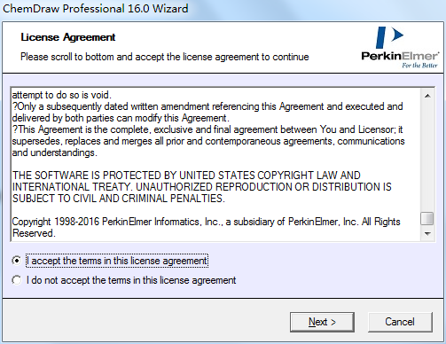
Task: Click the license scrollbar up arrow
Action: tap(427, 96)
